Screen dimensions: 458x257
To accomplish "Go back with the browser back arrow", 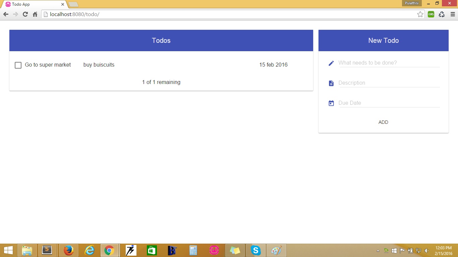I will pos(6,14).
